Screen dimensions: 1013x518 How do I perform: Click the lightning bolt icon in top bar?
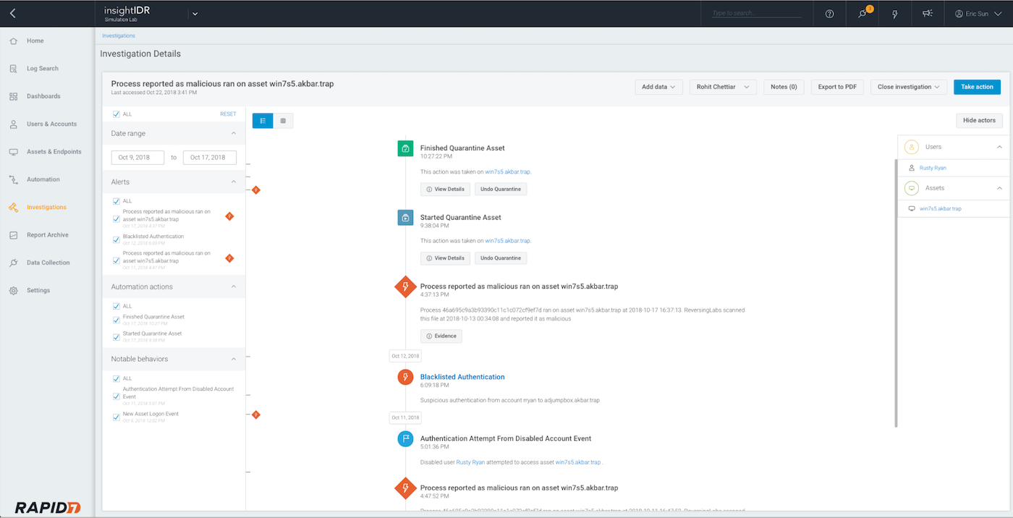[895, 14]
